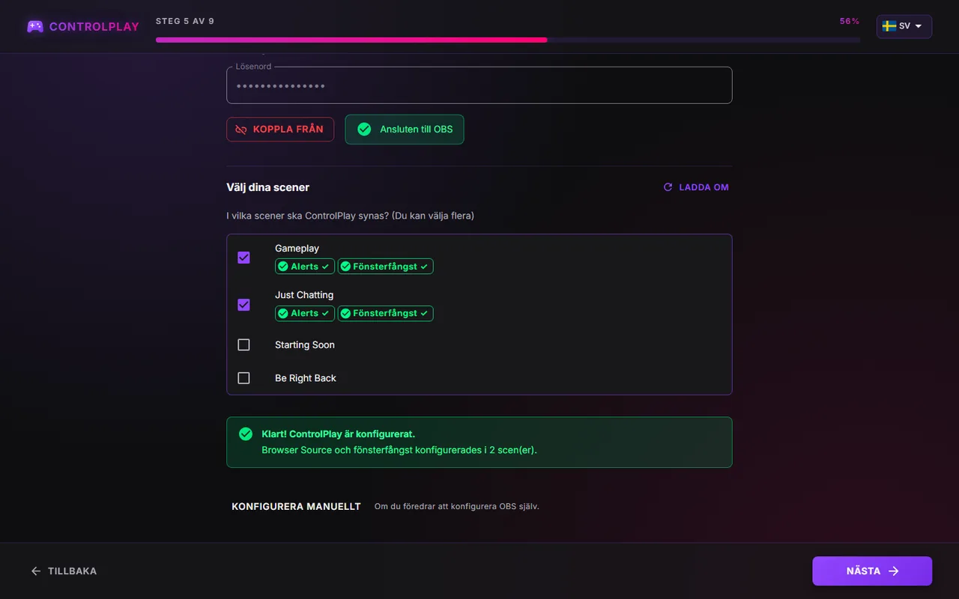Click the ControlPlay gamepad logo icon

click(x=35, y=26)
